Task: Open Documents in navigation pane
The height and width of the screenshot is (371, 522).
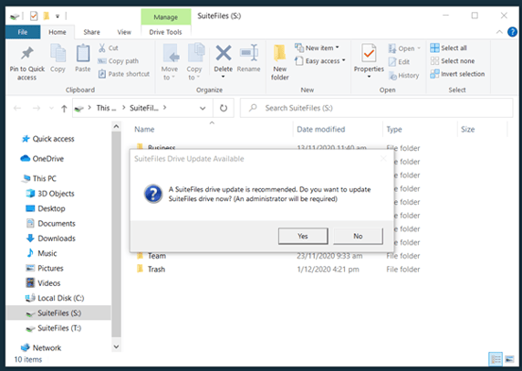Action: tap(50, 223)
